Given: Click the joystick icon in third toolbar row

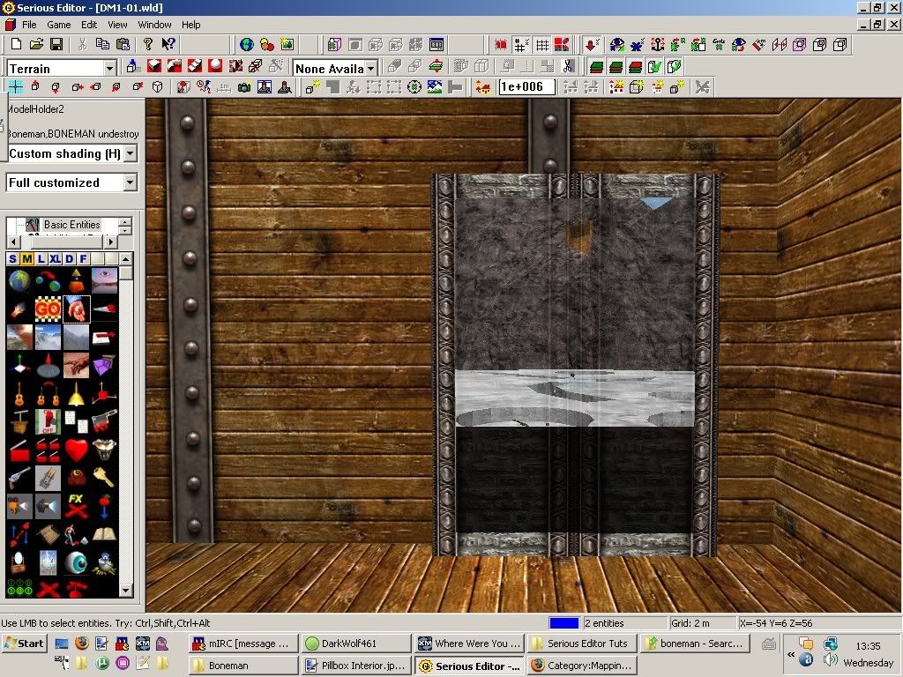Looking at the screenshot, I should (285, 87).
